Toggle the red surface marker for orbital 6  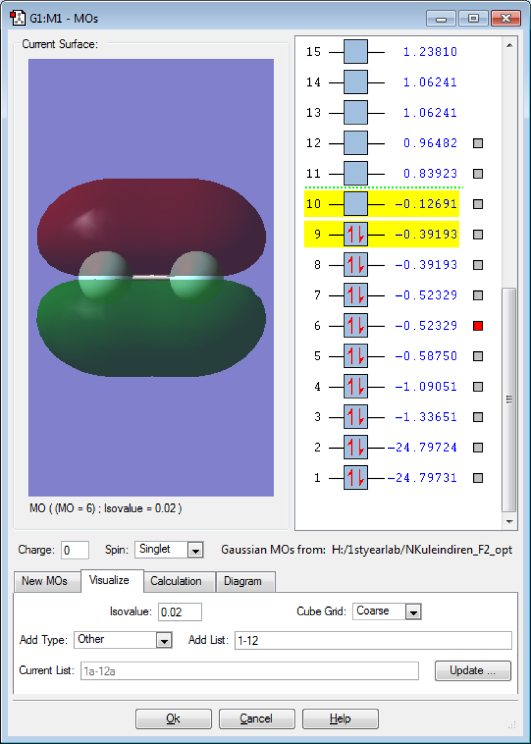pyautogui.click(x=478, y=325)
